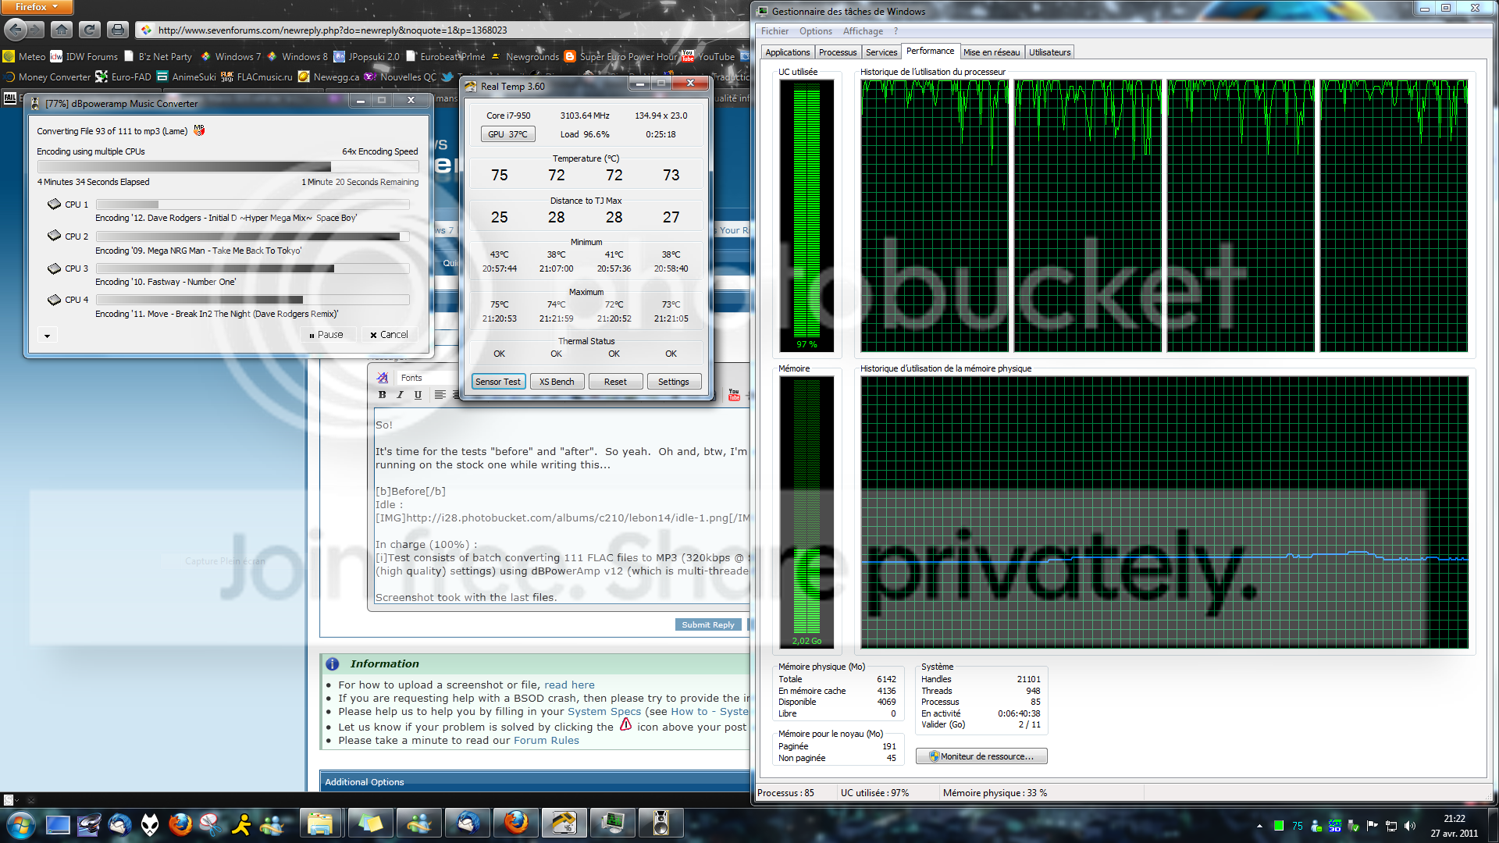Cancel the dBpoweramp conversion
1499x843 pixels.
389,335
